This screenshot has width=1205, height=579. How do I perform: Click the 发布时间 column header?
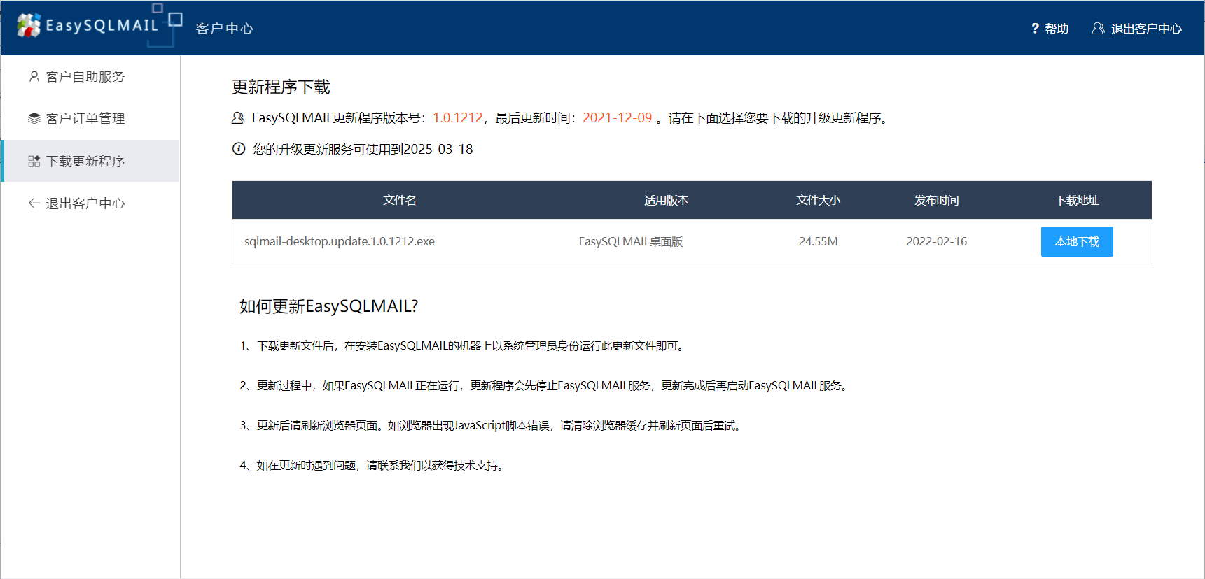936,200
